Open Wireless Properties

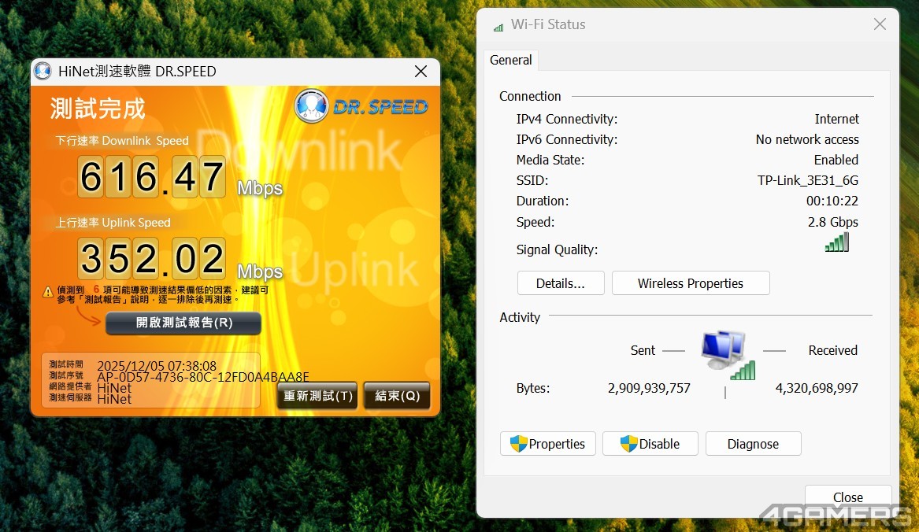tap(691, 283)
